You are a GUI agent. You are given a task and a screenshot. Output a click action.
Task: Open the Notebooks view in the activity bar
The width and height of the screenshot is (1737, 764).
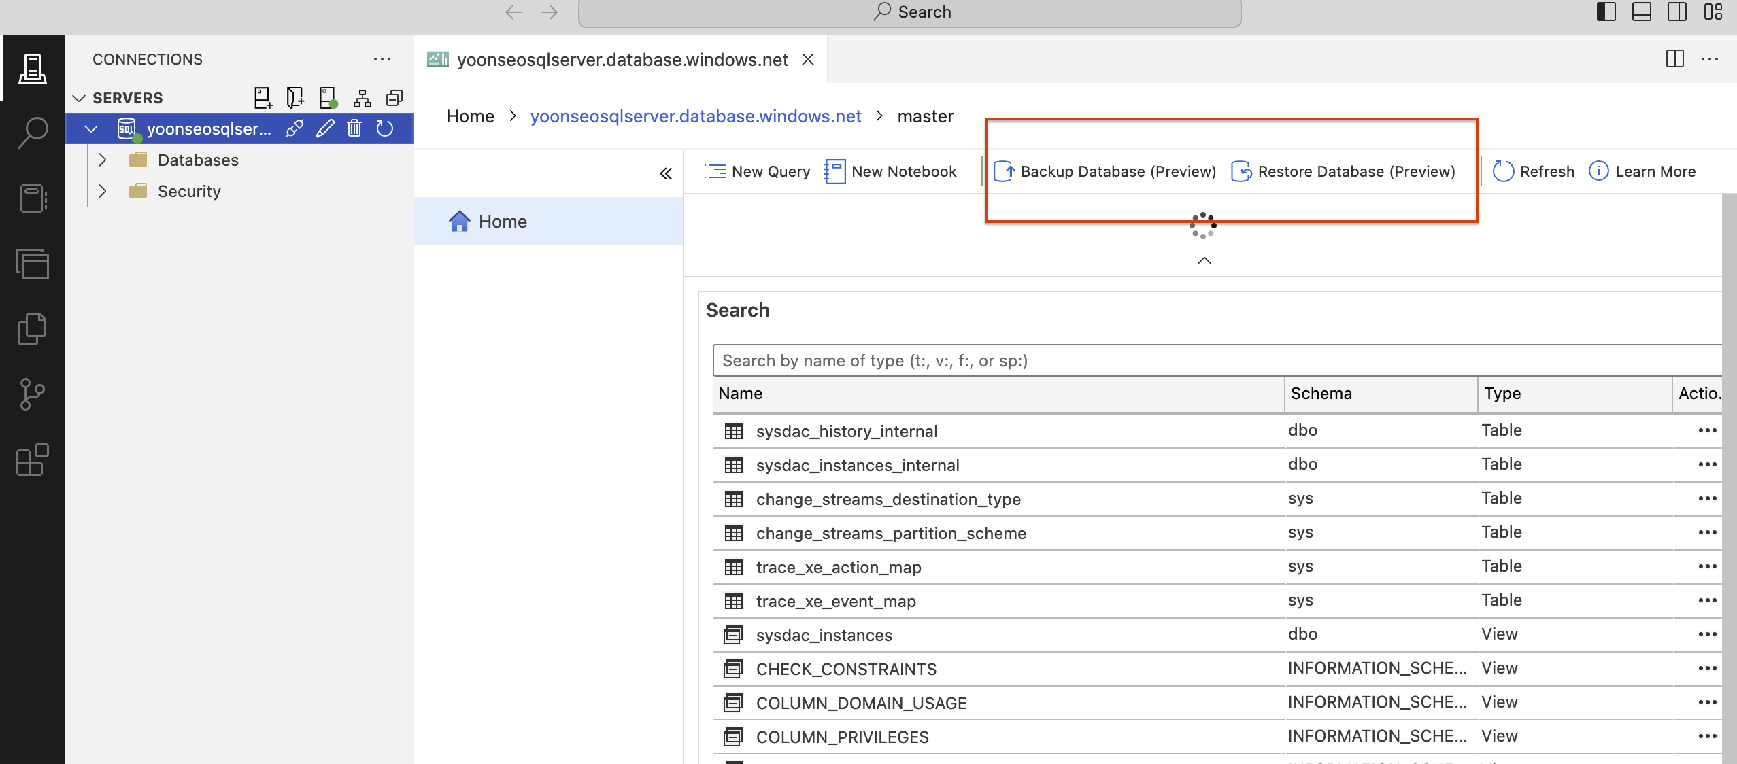point(32,198)
